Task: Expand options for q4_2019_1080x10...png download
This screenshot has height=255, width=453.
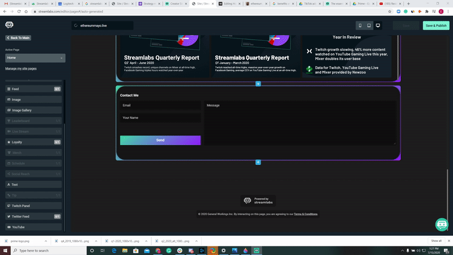Action: pos(96,241)
